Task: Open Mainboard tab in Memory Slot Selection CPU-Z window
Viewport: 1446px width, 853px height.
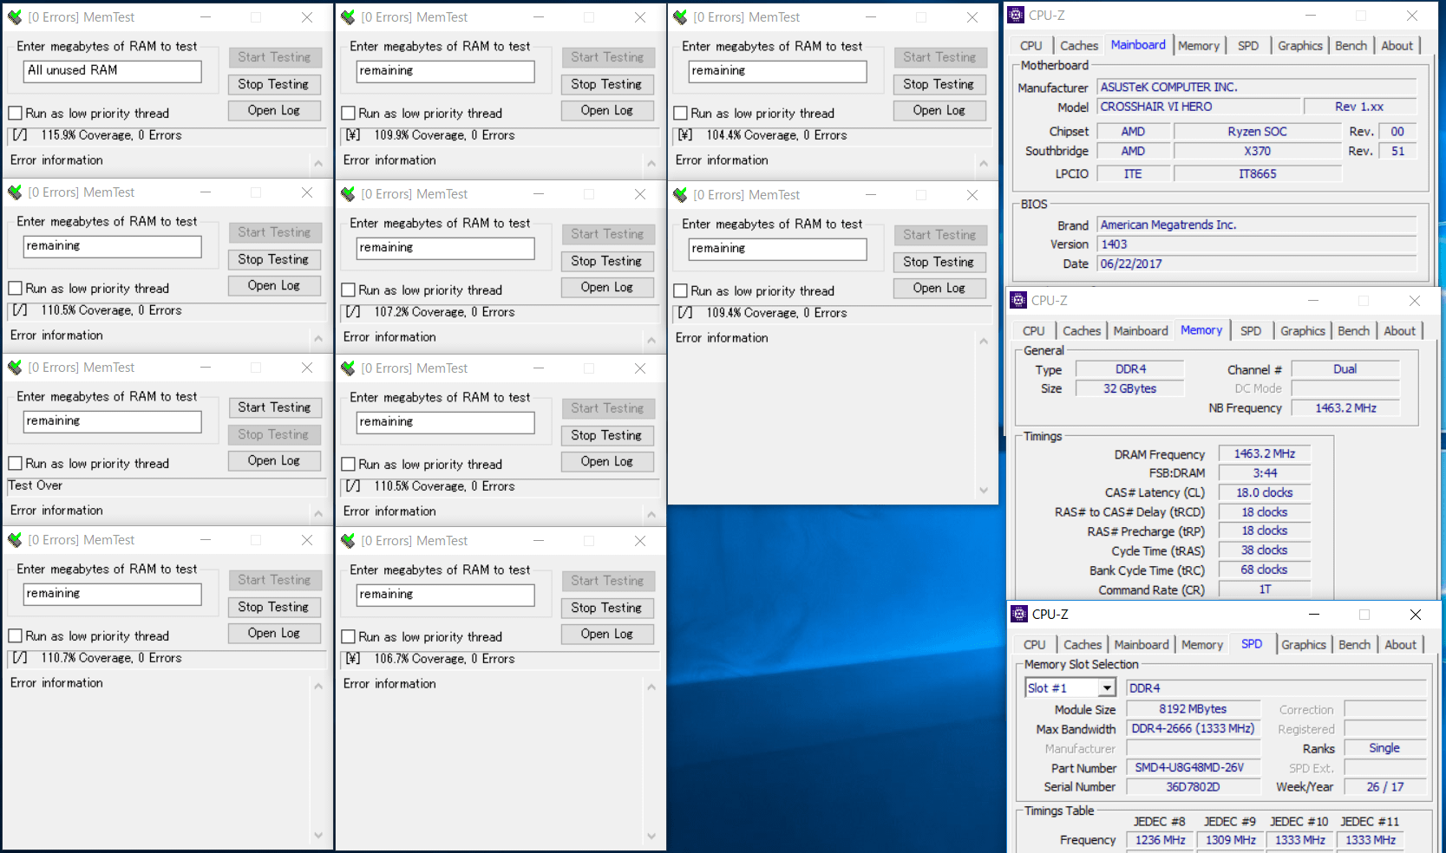Action: click(1142, 645)
